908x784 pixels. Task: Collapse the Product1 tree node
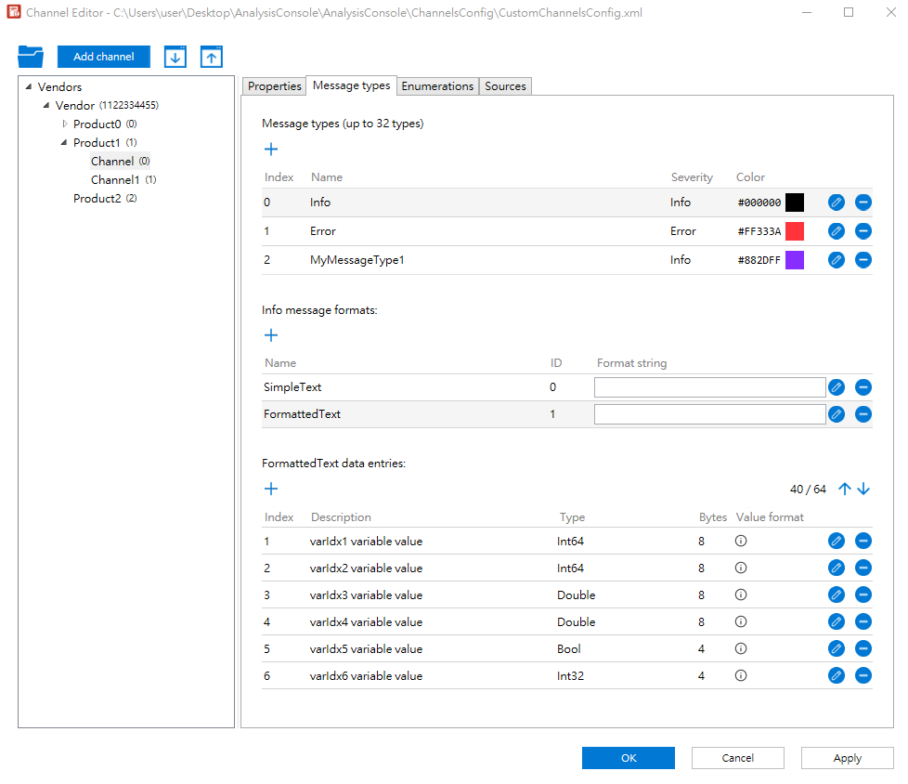pos(64,143)
